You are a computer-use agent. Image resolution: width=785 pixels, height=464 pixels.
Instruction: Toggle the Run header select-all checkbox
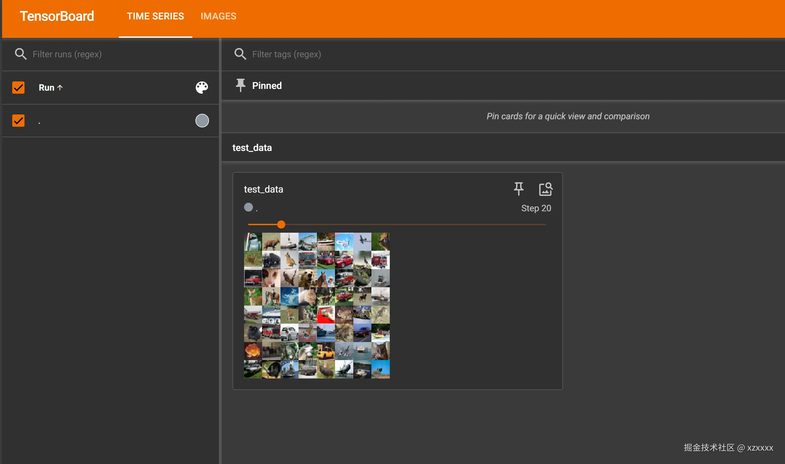18,88
